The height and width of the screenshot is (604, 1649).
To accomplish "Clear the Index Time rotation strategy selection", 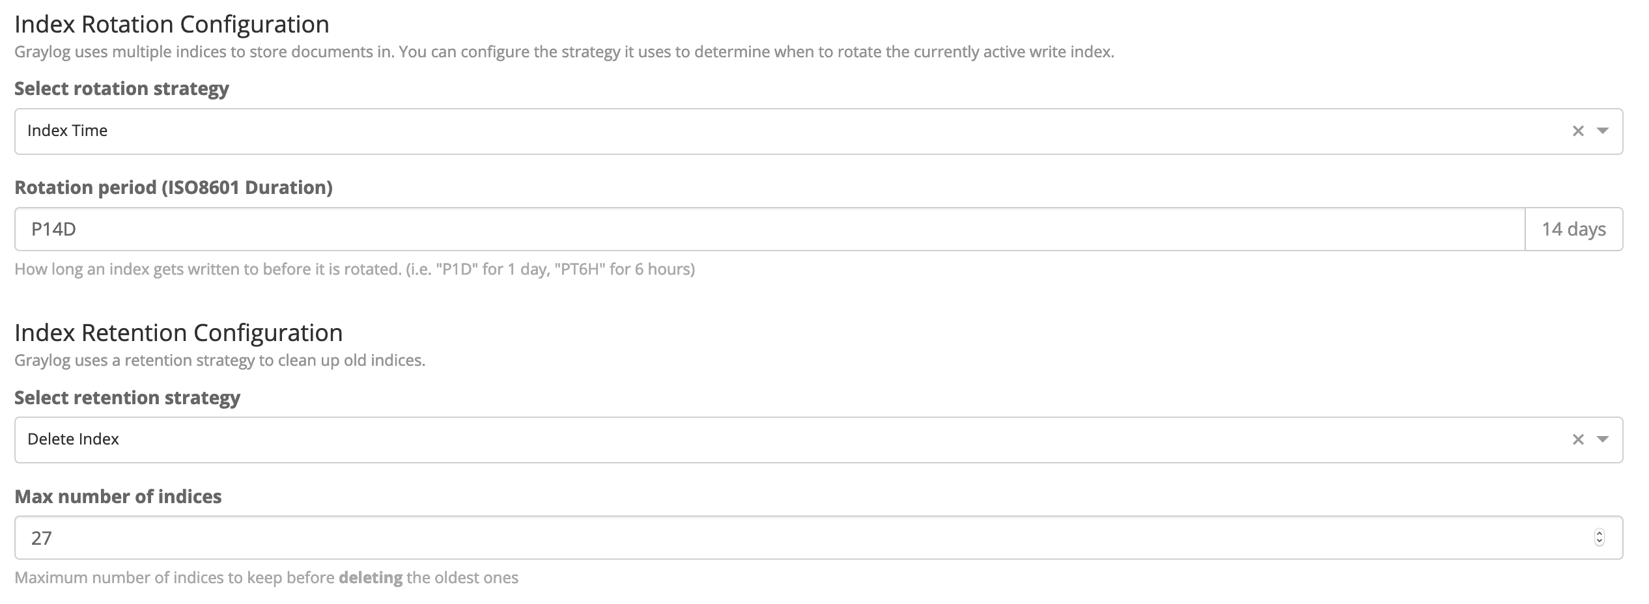I will pyautogui.click(x=1578, y=131).
